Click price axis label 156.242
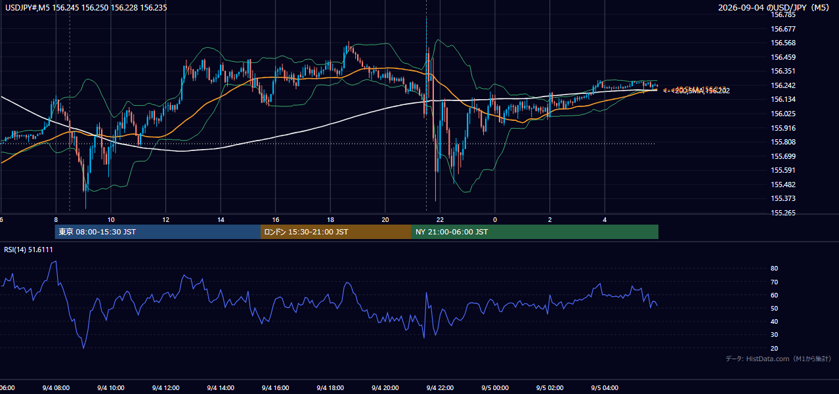 click(783, 85)
